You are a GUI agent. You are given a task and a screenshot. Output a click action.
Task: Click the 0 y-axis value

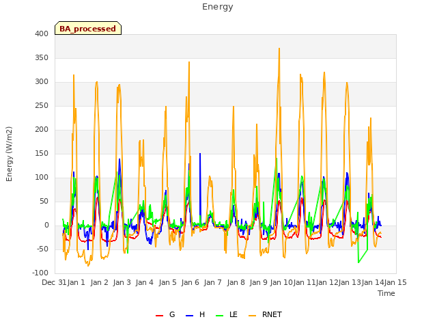coord(46,225)
